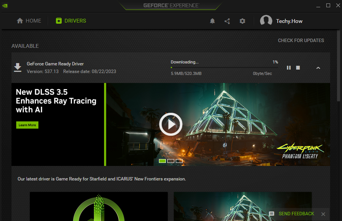
Task: Click the vertical scrollbar
Action: [338, 65]
